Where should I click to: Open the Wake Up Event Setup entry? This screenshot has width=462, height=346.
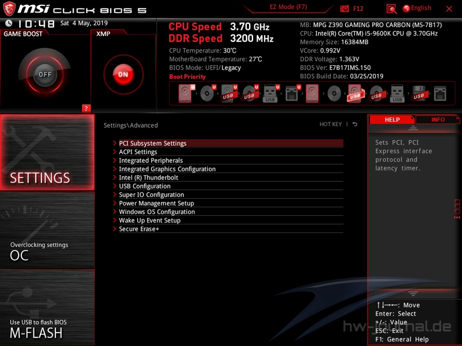[x=231, y=220]
